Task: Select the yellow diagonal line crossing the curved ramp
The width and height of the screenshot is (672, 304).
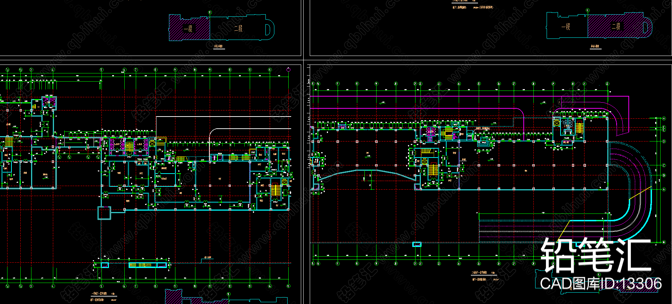Action: [x=640, y=193]
